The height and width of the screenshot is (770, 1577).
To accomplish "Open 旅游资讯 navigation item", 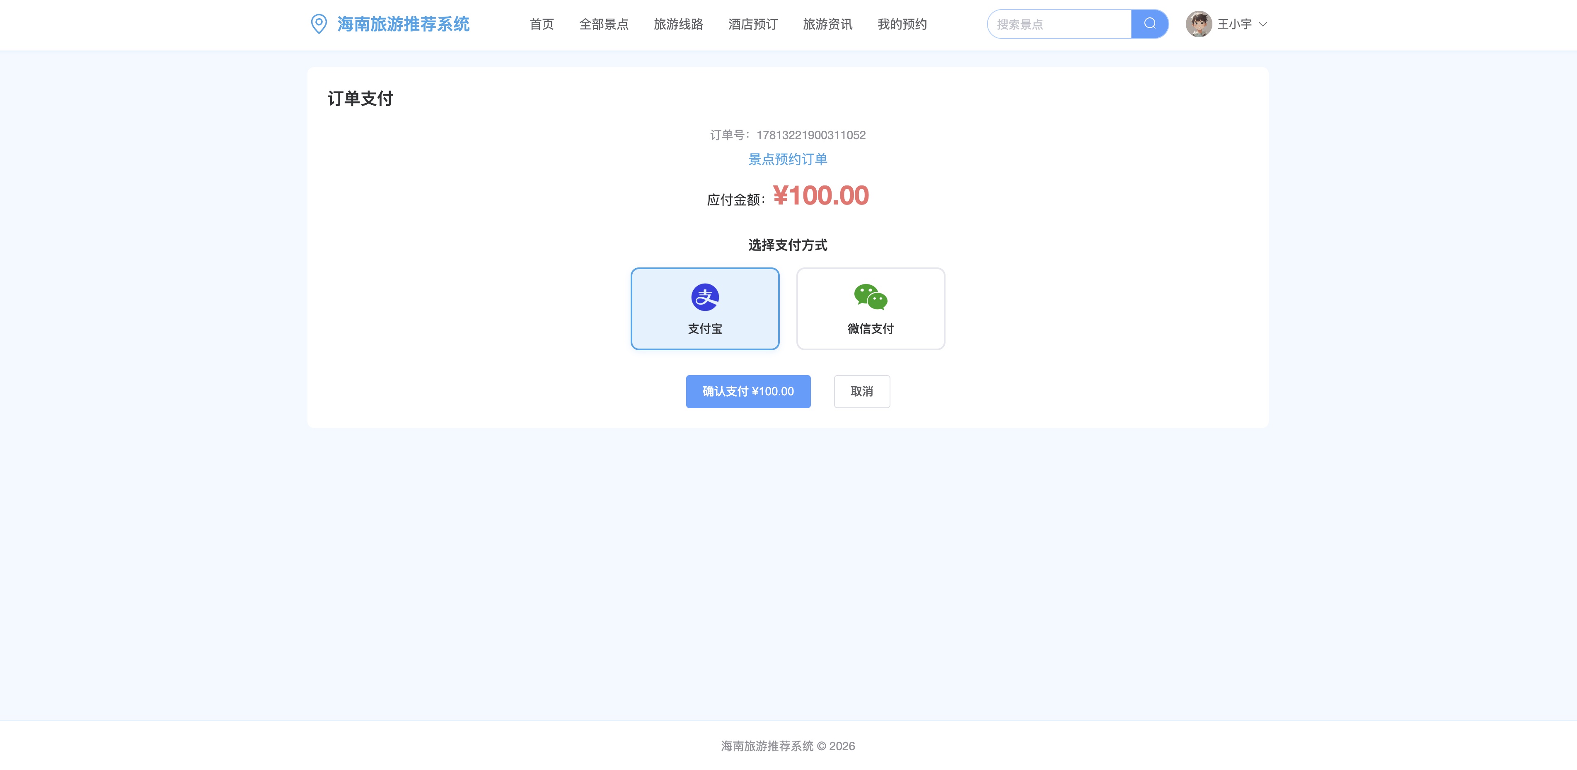I will tap(828, 24).
